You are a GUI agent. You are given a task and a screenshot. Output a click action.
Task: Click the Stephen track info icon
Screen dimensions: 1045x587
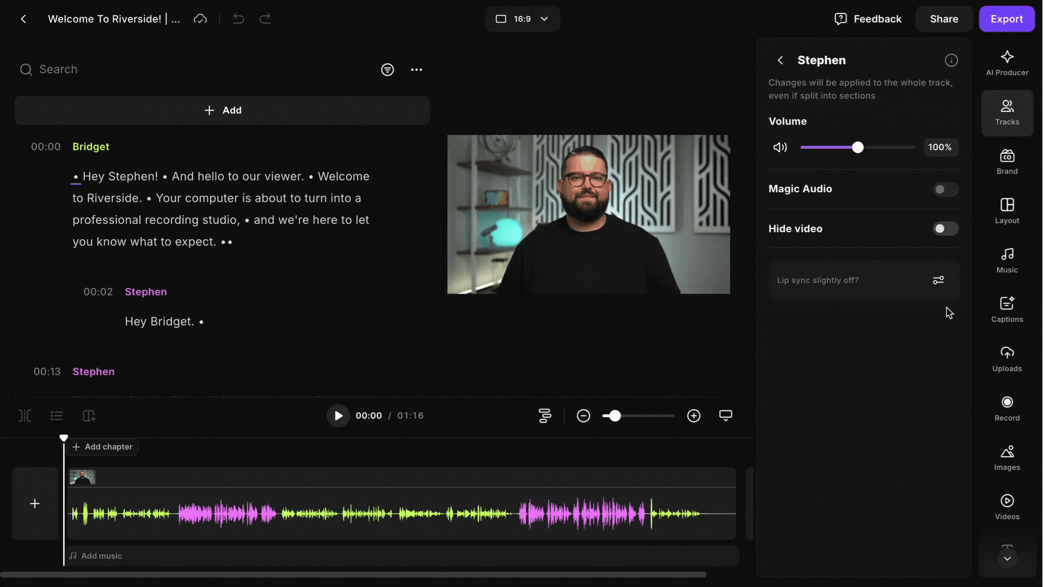click(951, 60)
